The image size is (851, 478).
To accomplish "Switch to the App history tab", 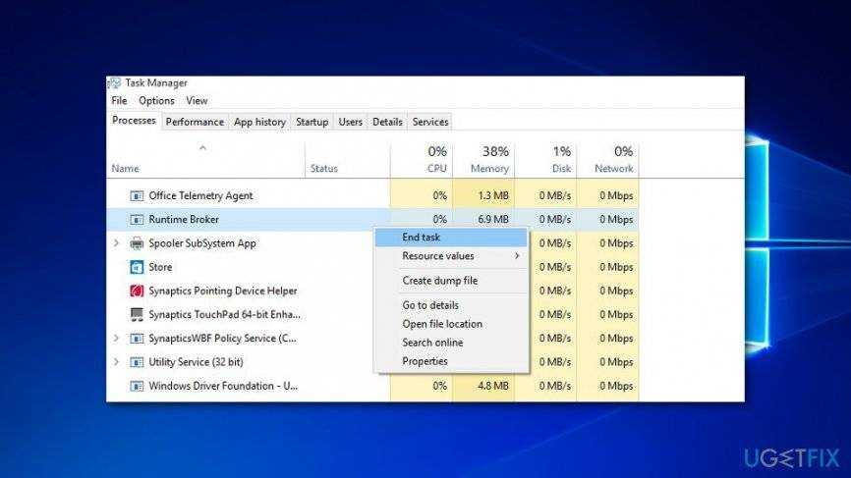I will [x=259, y=122].
